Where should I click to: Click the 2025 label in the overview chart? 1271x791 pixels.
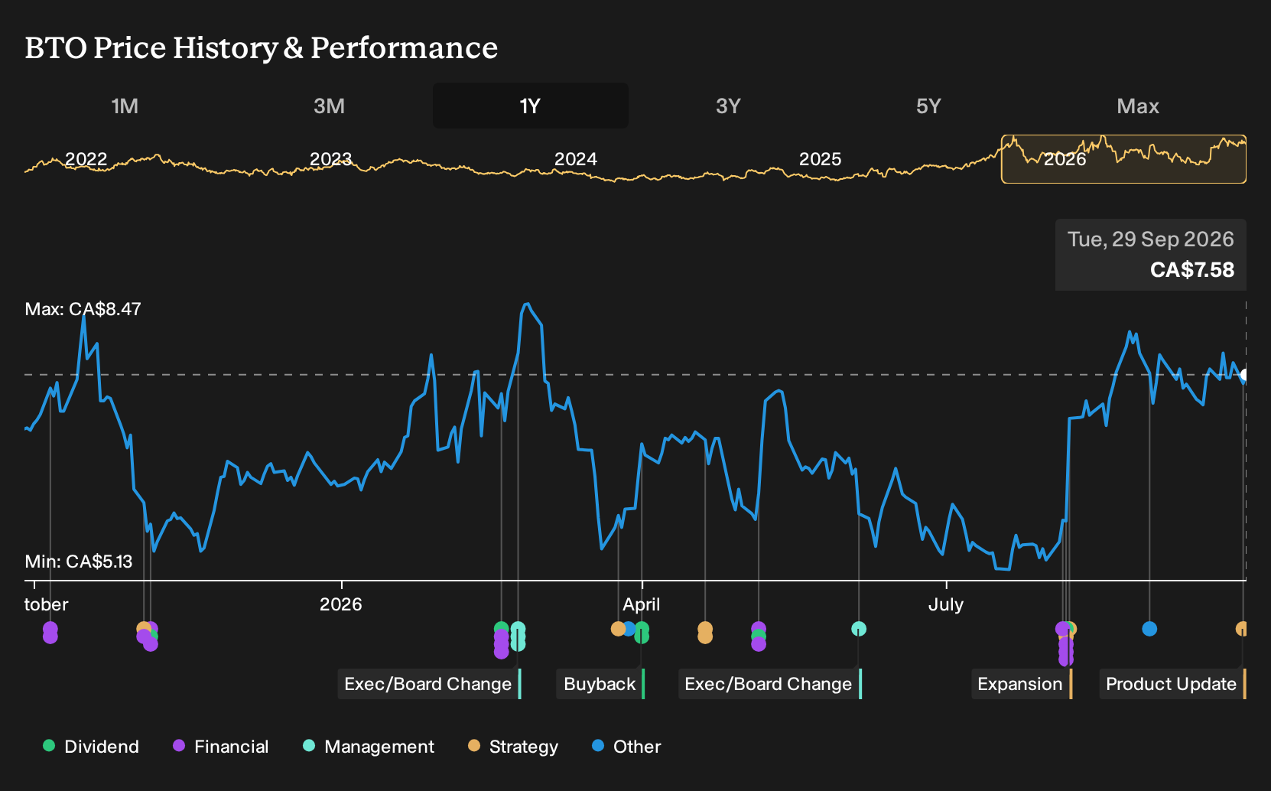point(820,159)
